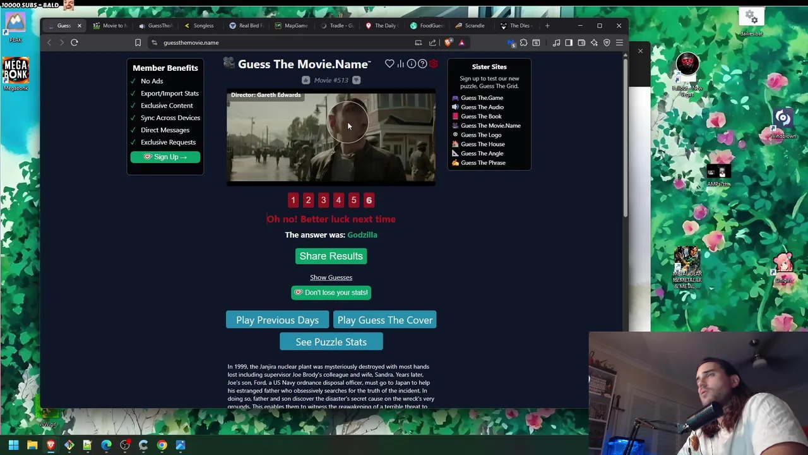
Task: Open the Brave Rewards triangle icon
Action: [x=461, y=42]
